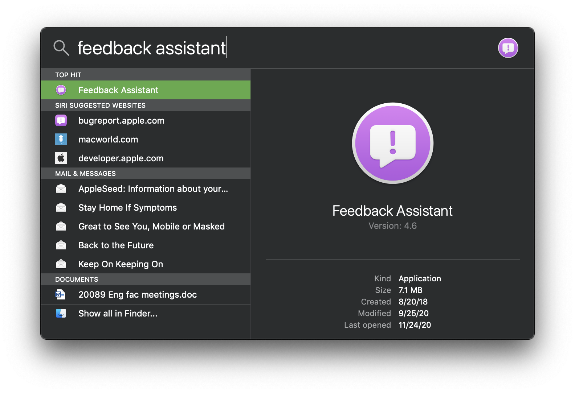Select the Great to See You, Mobile or Masked message
The width and height of the screenshot is (575, 393).
(146, 226)
